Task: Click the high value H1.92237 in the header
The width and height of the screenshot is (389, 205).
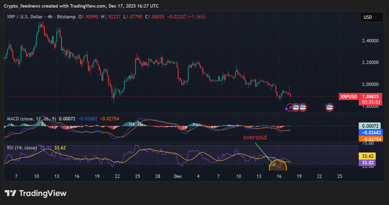Action: 111,17
